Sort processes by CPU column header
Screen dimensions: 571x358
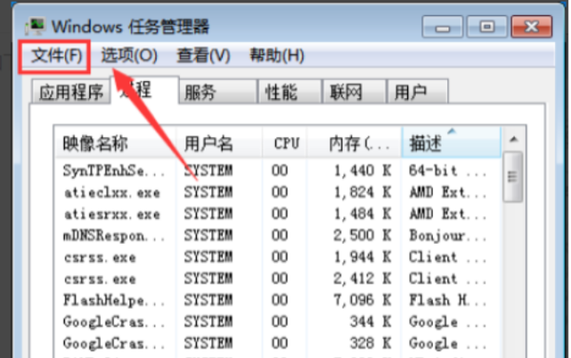click(285, 143)
